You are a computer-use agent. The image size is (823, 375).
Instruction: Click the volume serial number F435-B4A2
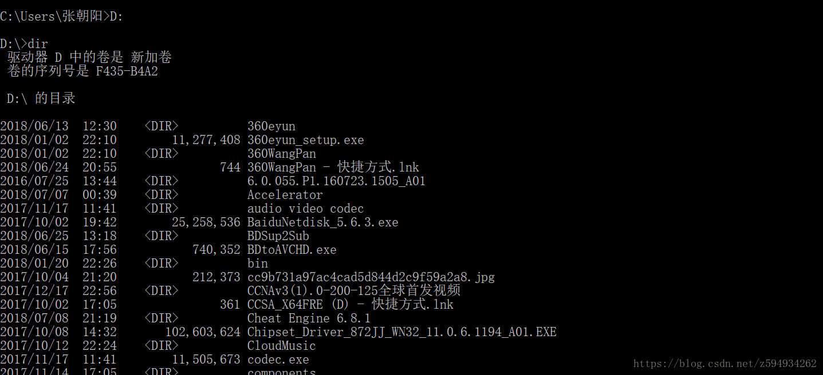coord(127,71)
